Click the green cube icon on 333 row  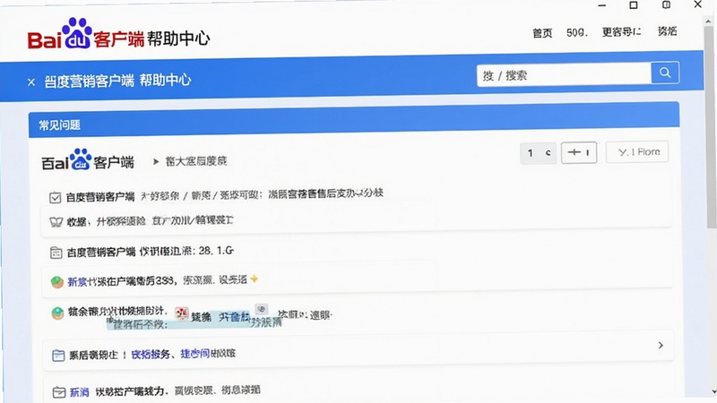(56, 282)
